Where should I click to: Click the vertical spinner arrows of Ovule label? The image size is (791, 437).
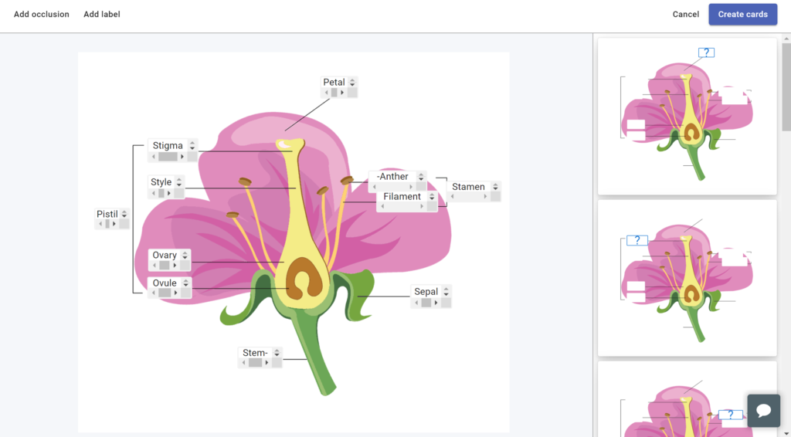point(186,283)
